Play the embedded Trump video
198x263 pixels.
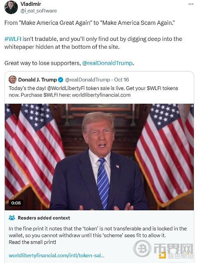99,157
